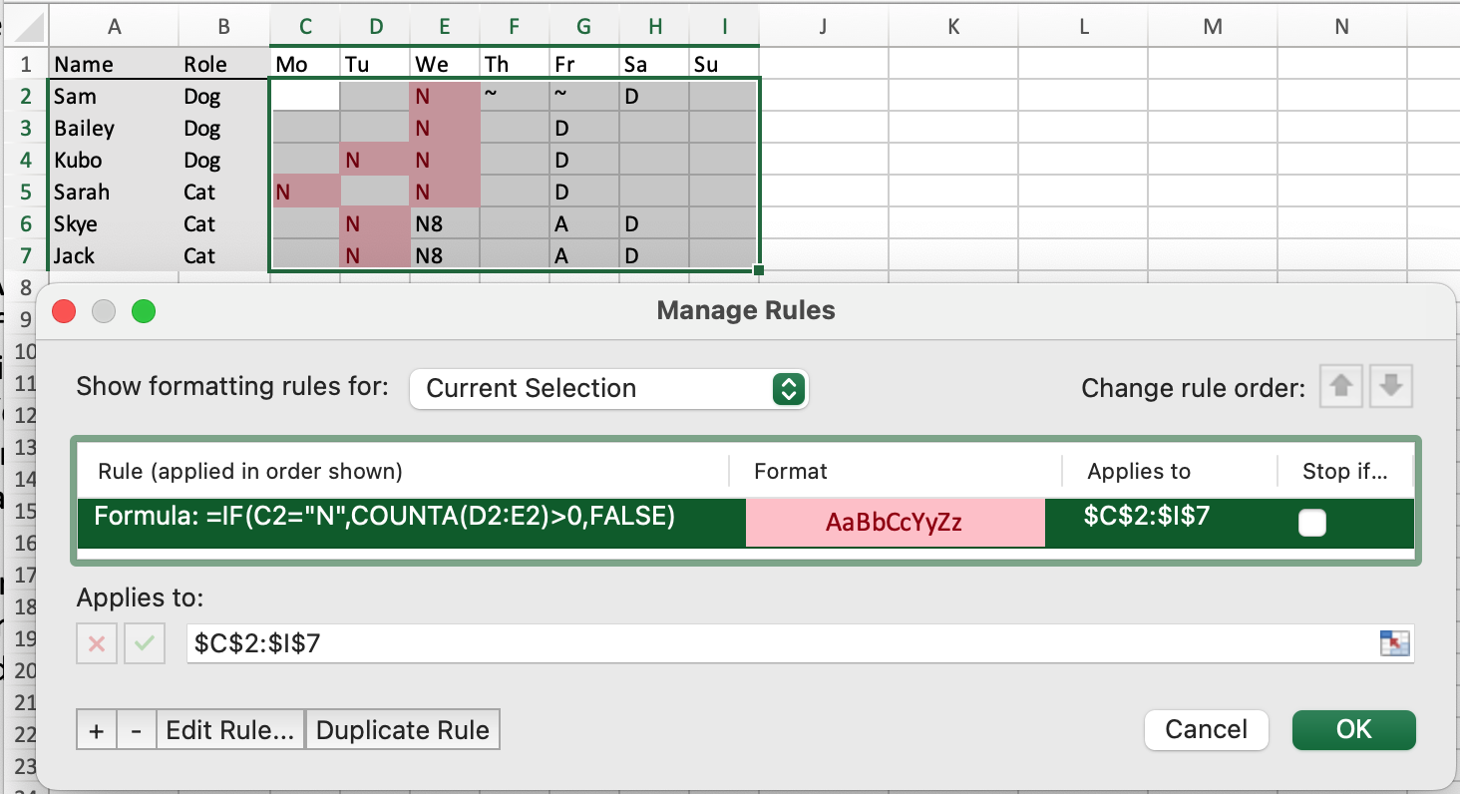Move the rule down using the down arrow
The height and width of the screenshot is (794, 1460).
click(1390, 387)
